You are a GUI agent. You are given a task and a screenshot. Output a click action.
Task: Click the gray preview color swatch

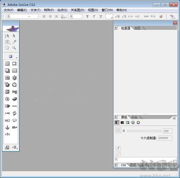pyautogui.click(x=118, y=130)
